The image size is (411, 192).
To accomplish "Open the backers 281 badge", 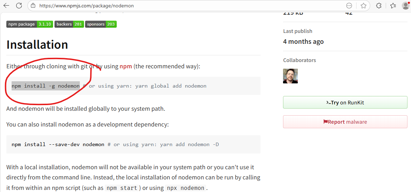I will (69, 24).
